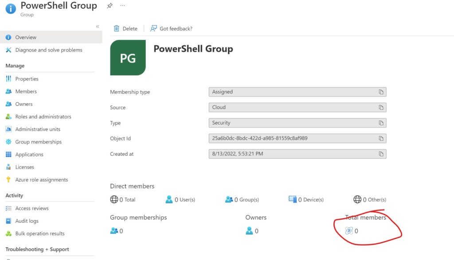Click the Owners people icon in sidebar
This screenshot has height=260, width=454.
[8, 104]
